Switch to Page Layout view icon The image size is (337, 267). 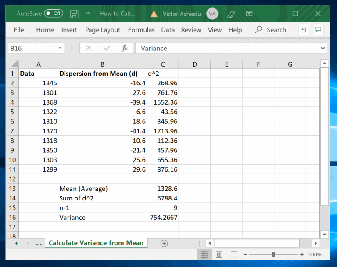coord(219,255)
